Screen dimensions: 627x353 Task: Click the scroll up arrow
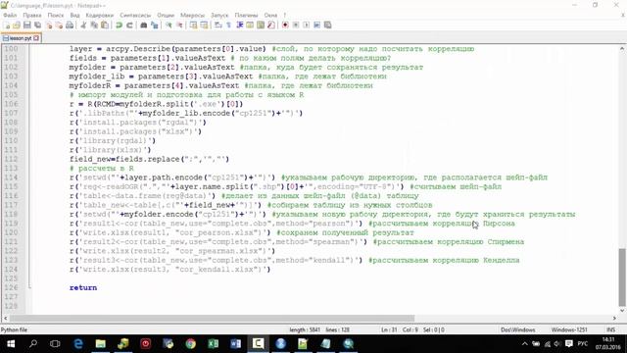[622, 48]
